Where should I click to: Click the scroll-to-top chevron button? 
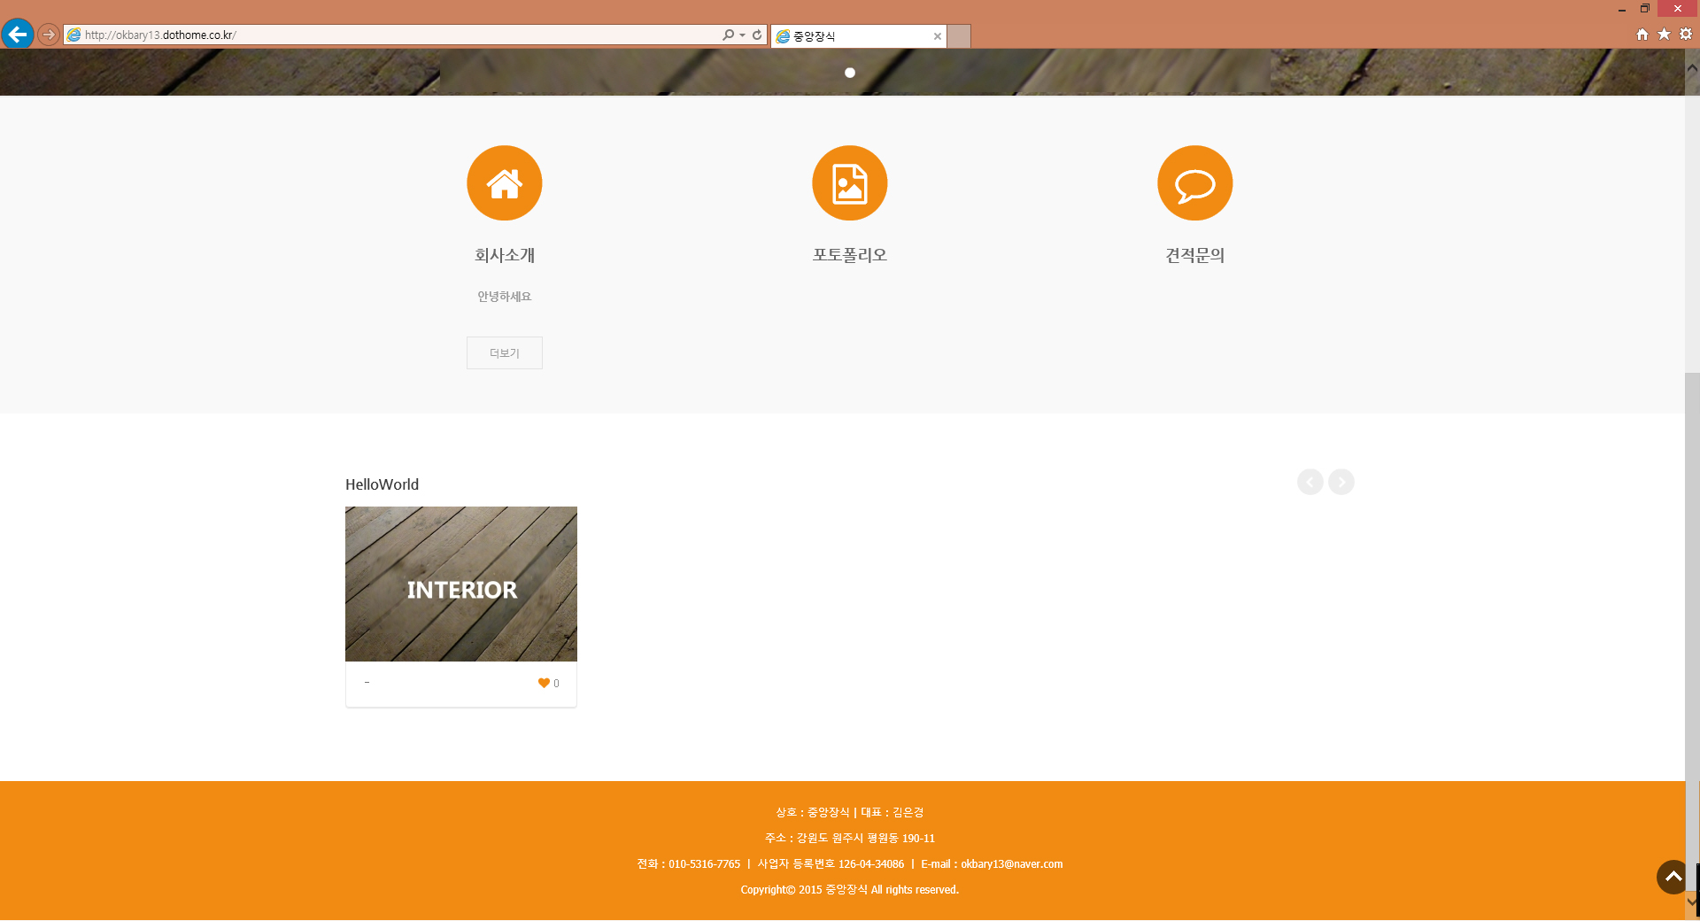[1673, 877]
